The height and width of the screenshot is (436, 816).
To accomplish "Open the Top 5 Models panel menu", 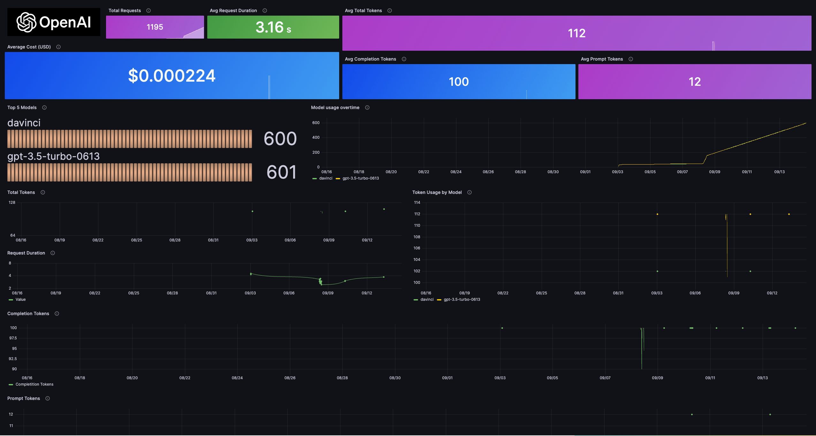I will coord(22,107).
